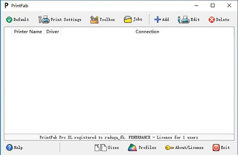Click the Edit printer connection icon
Image resolution: width=238 pixels, height=155 pixels.
(x=184, y=19)
